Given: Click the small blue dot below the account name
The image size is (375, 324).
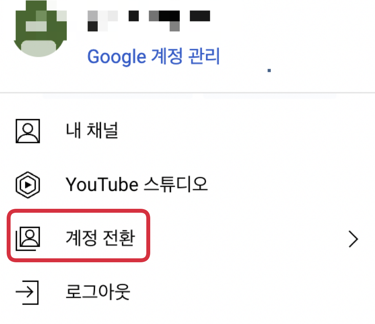Looking at the screenshot, I should [269, 70].
